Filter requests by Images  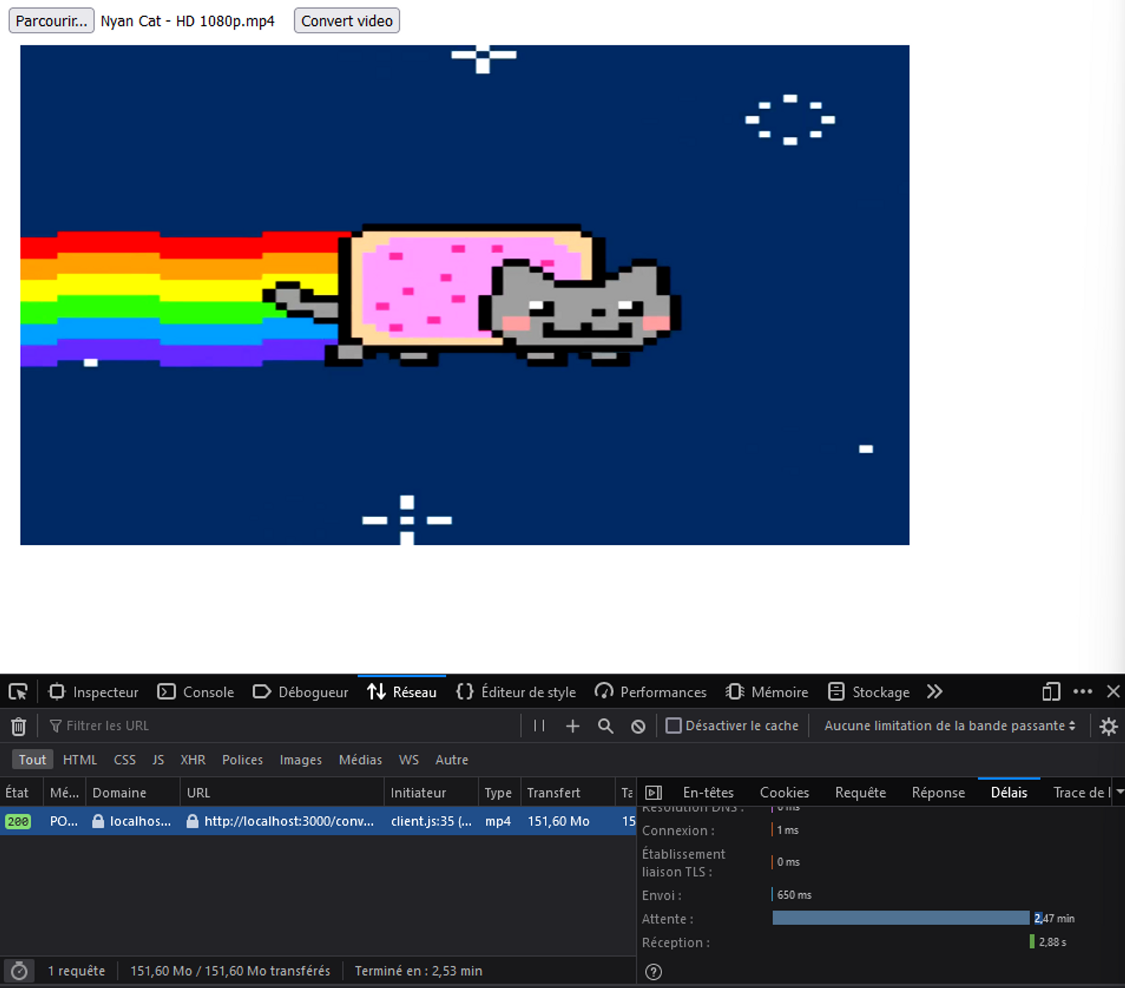point(301,760)
